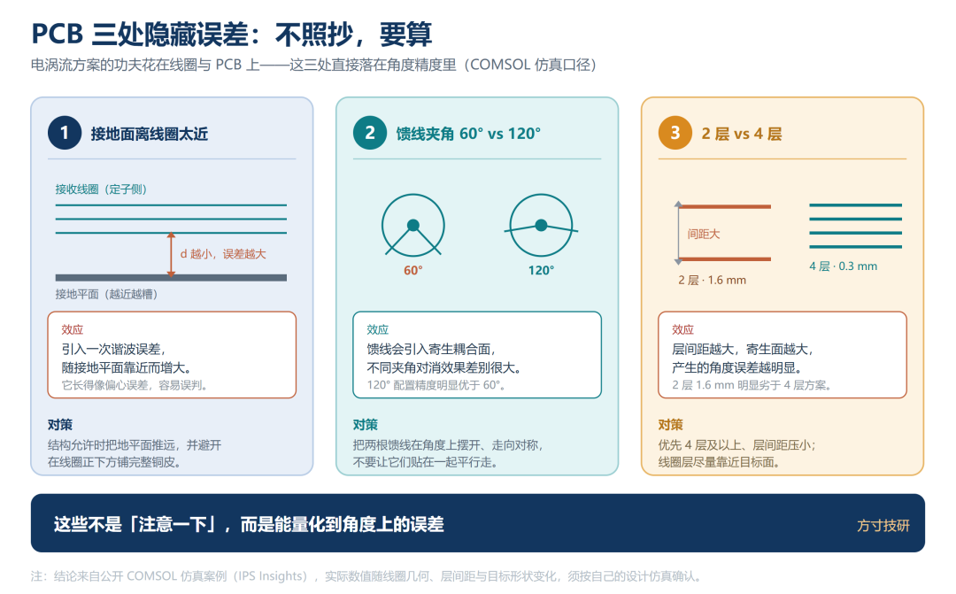956x594 pixels.
Task: Click footnote mentioning IPS Insights
Action: (x=366, y=576)
